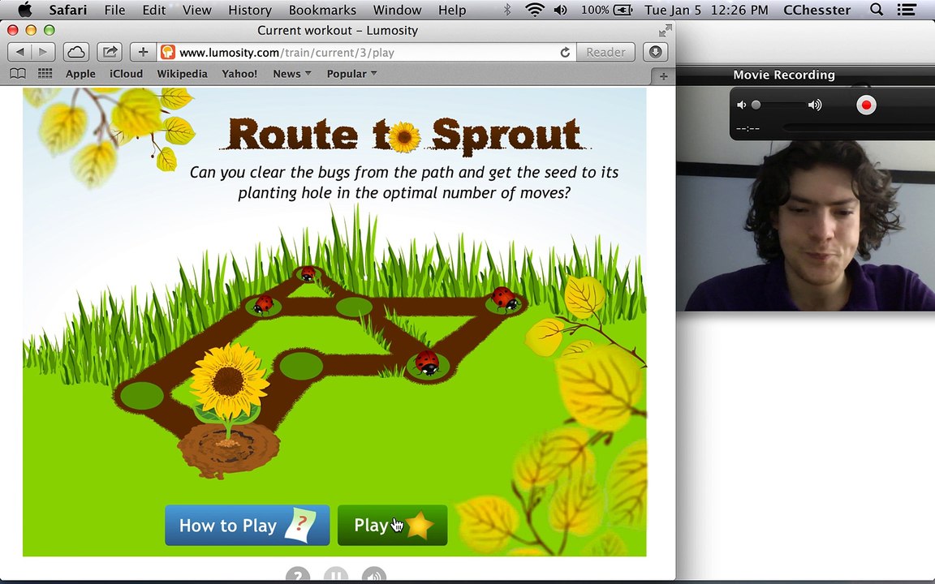Click the sunflower planting hole

click(x=229, y=448)
